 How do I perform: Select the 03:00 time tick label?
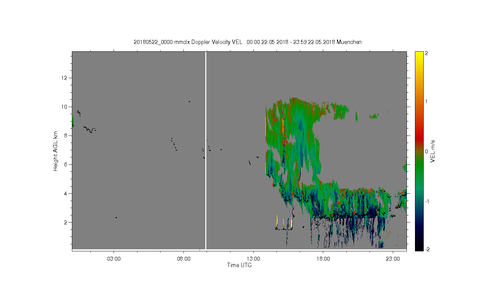114,259
